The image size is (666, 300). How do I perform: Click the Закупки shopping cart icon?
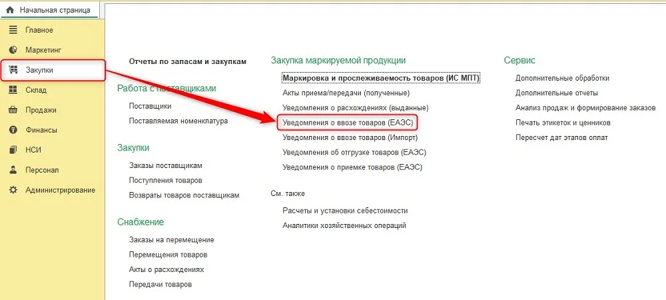pyautogui.click(x=13, y=70)
